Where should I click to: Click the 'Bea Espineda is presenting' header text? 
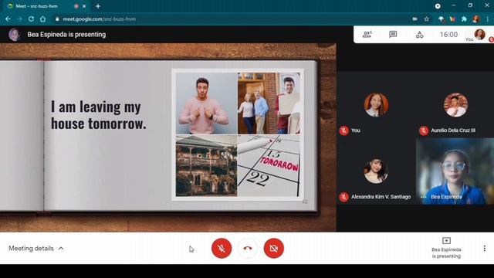pyautogui.click(x=66, y=34)
